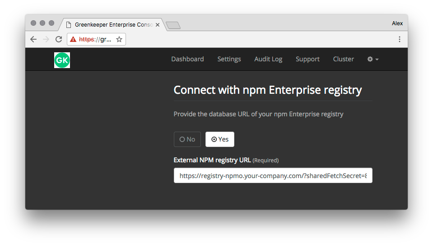Reload the page with the refresh icon
433x243 pixels.
[59, 39]
